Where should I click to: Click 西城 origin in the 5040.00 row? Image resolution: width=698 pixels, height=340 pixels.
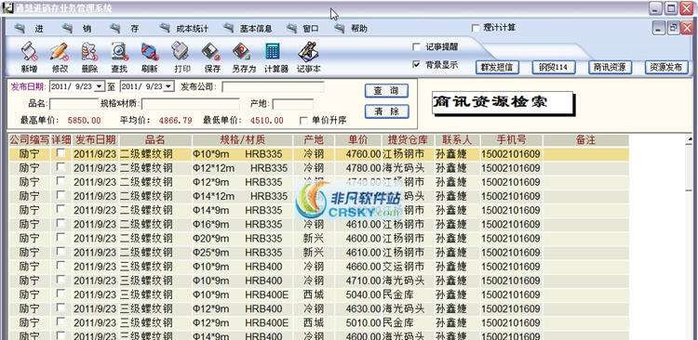pyautogui.click(x=314, y=294)
